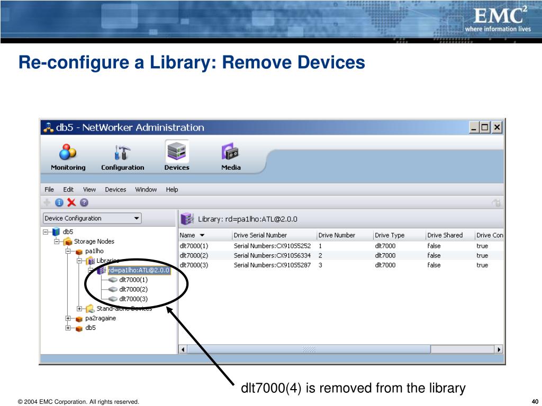Open the File menu

tap(49, 190)
